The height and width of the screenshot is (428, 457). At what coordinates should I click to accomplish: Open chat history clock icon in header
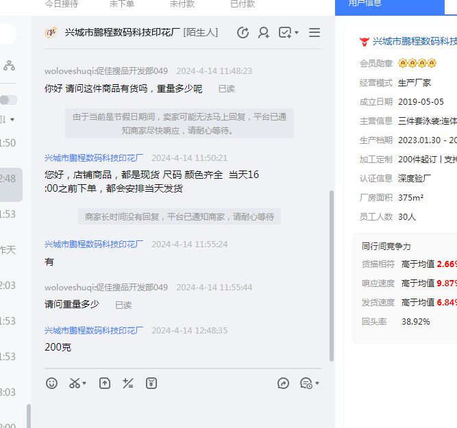[243, 32]
